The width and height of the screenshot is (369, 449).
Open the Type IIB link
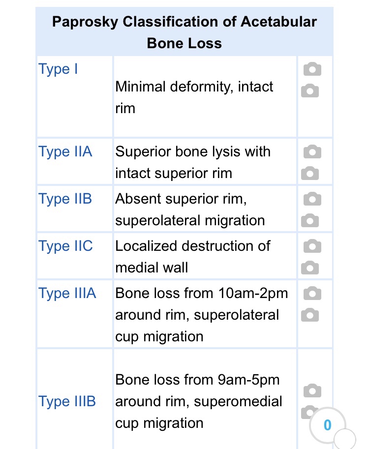pyautogui.click(x=65, y=199)
